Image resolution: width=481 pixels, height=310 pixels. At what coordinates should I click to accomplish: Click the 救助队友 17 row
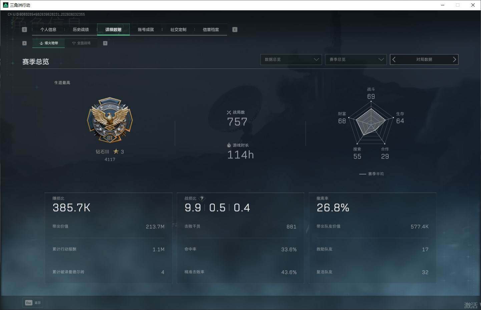[373, 249]
